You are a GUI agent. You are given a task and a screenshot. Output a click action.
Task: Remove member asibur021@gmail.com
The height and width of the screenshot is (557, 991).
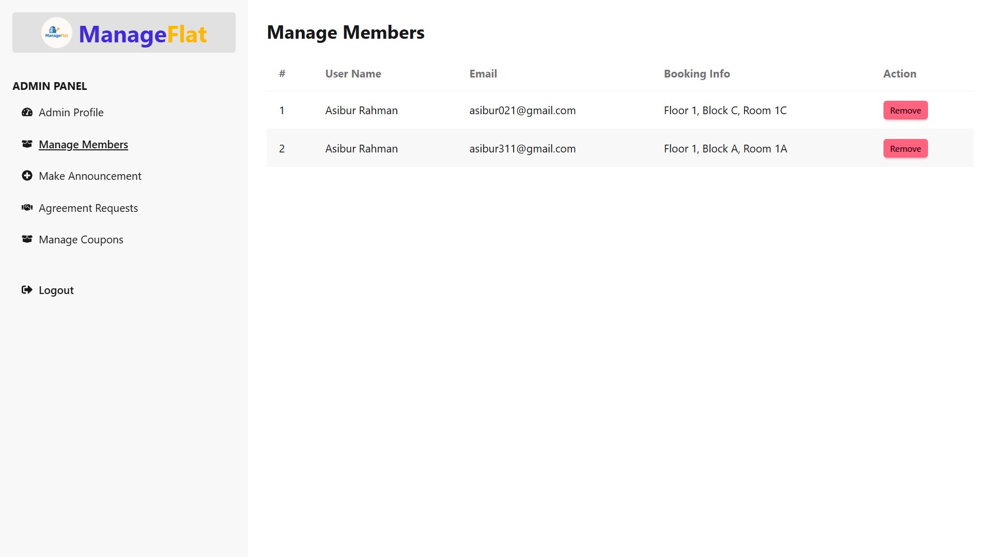coord(905,110)
